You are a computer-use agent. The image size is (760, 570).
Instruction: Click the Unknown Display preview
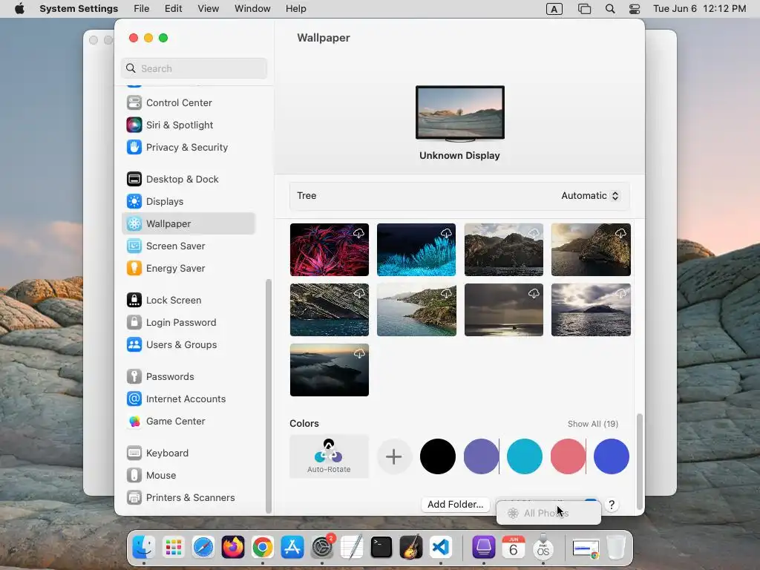[460, 114]
